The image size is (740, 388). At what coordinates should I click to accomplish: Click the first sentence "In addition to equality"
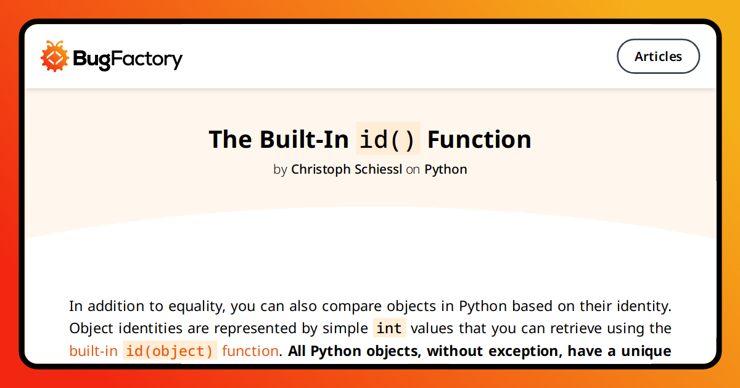click(370, 305)
